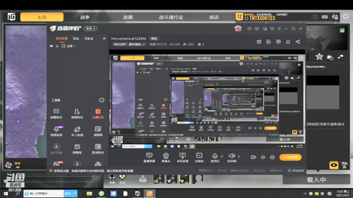Toggle preview eye beside settings gear

[263, 157]
